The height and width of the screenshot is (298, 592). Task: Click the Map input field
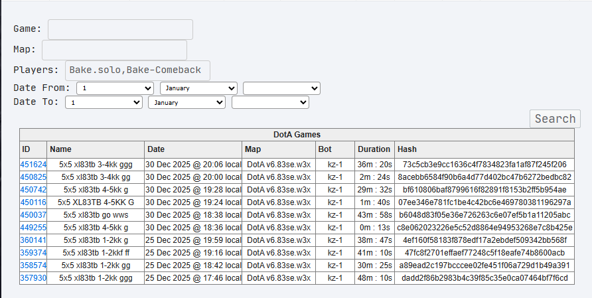(x=114, y=50)
